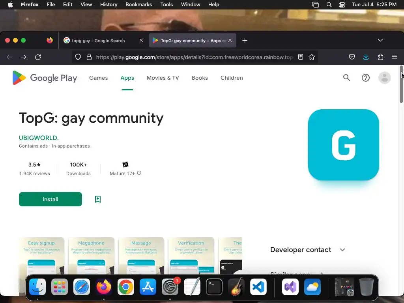Open UBIGWORLD. developer page
The image size is (404, 303).
[x=39, y=138]
